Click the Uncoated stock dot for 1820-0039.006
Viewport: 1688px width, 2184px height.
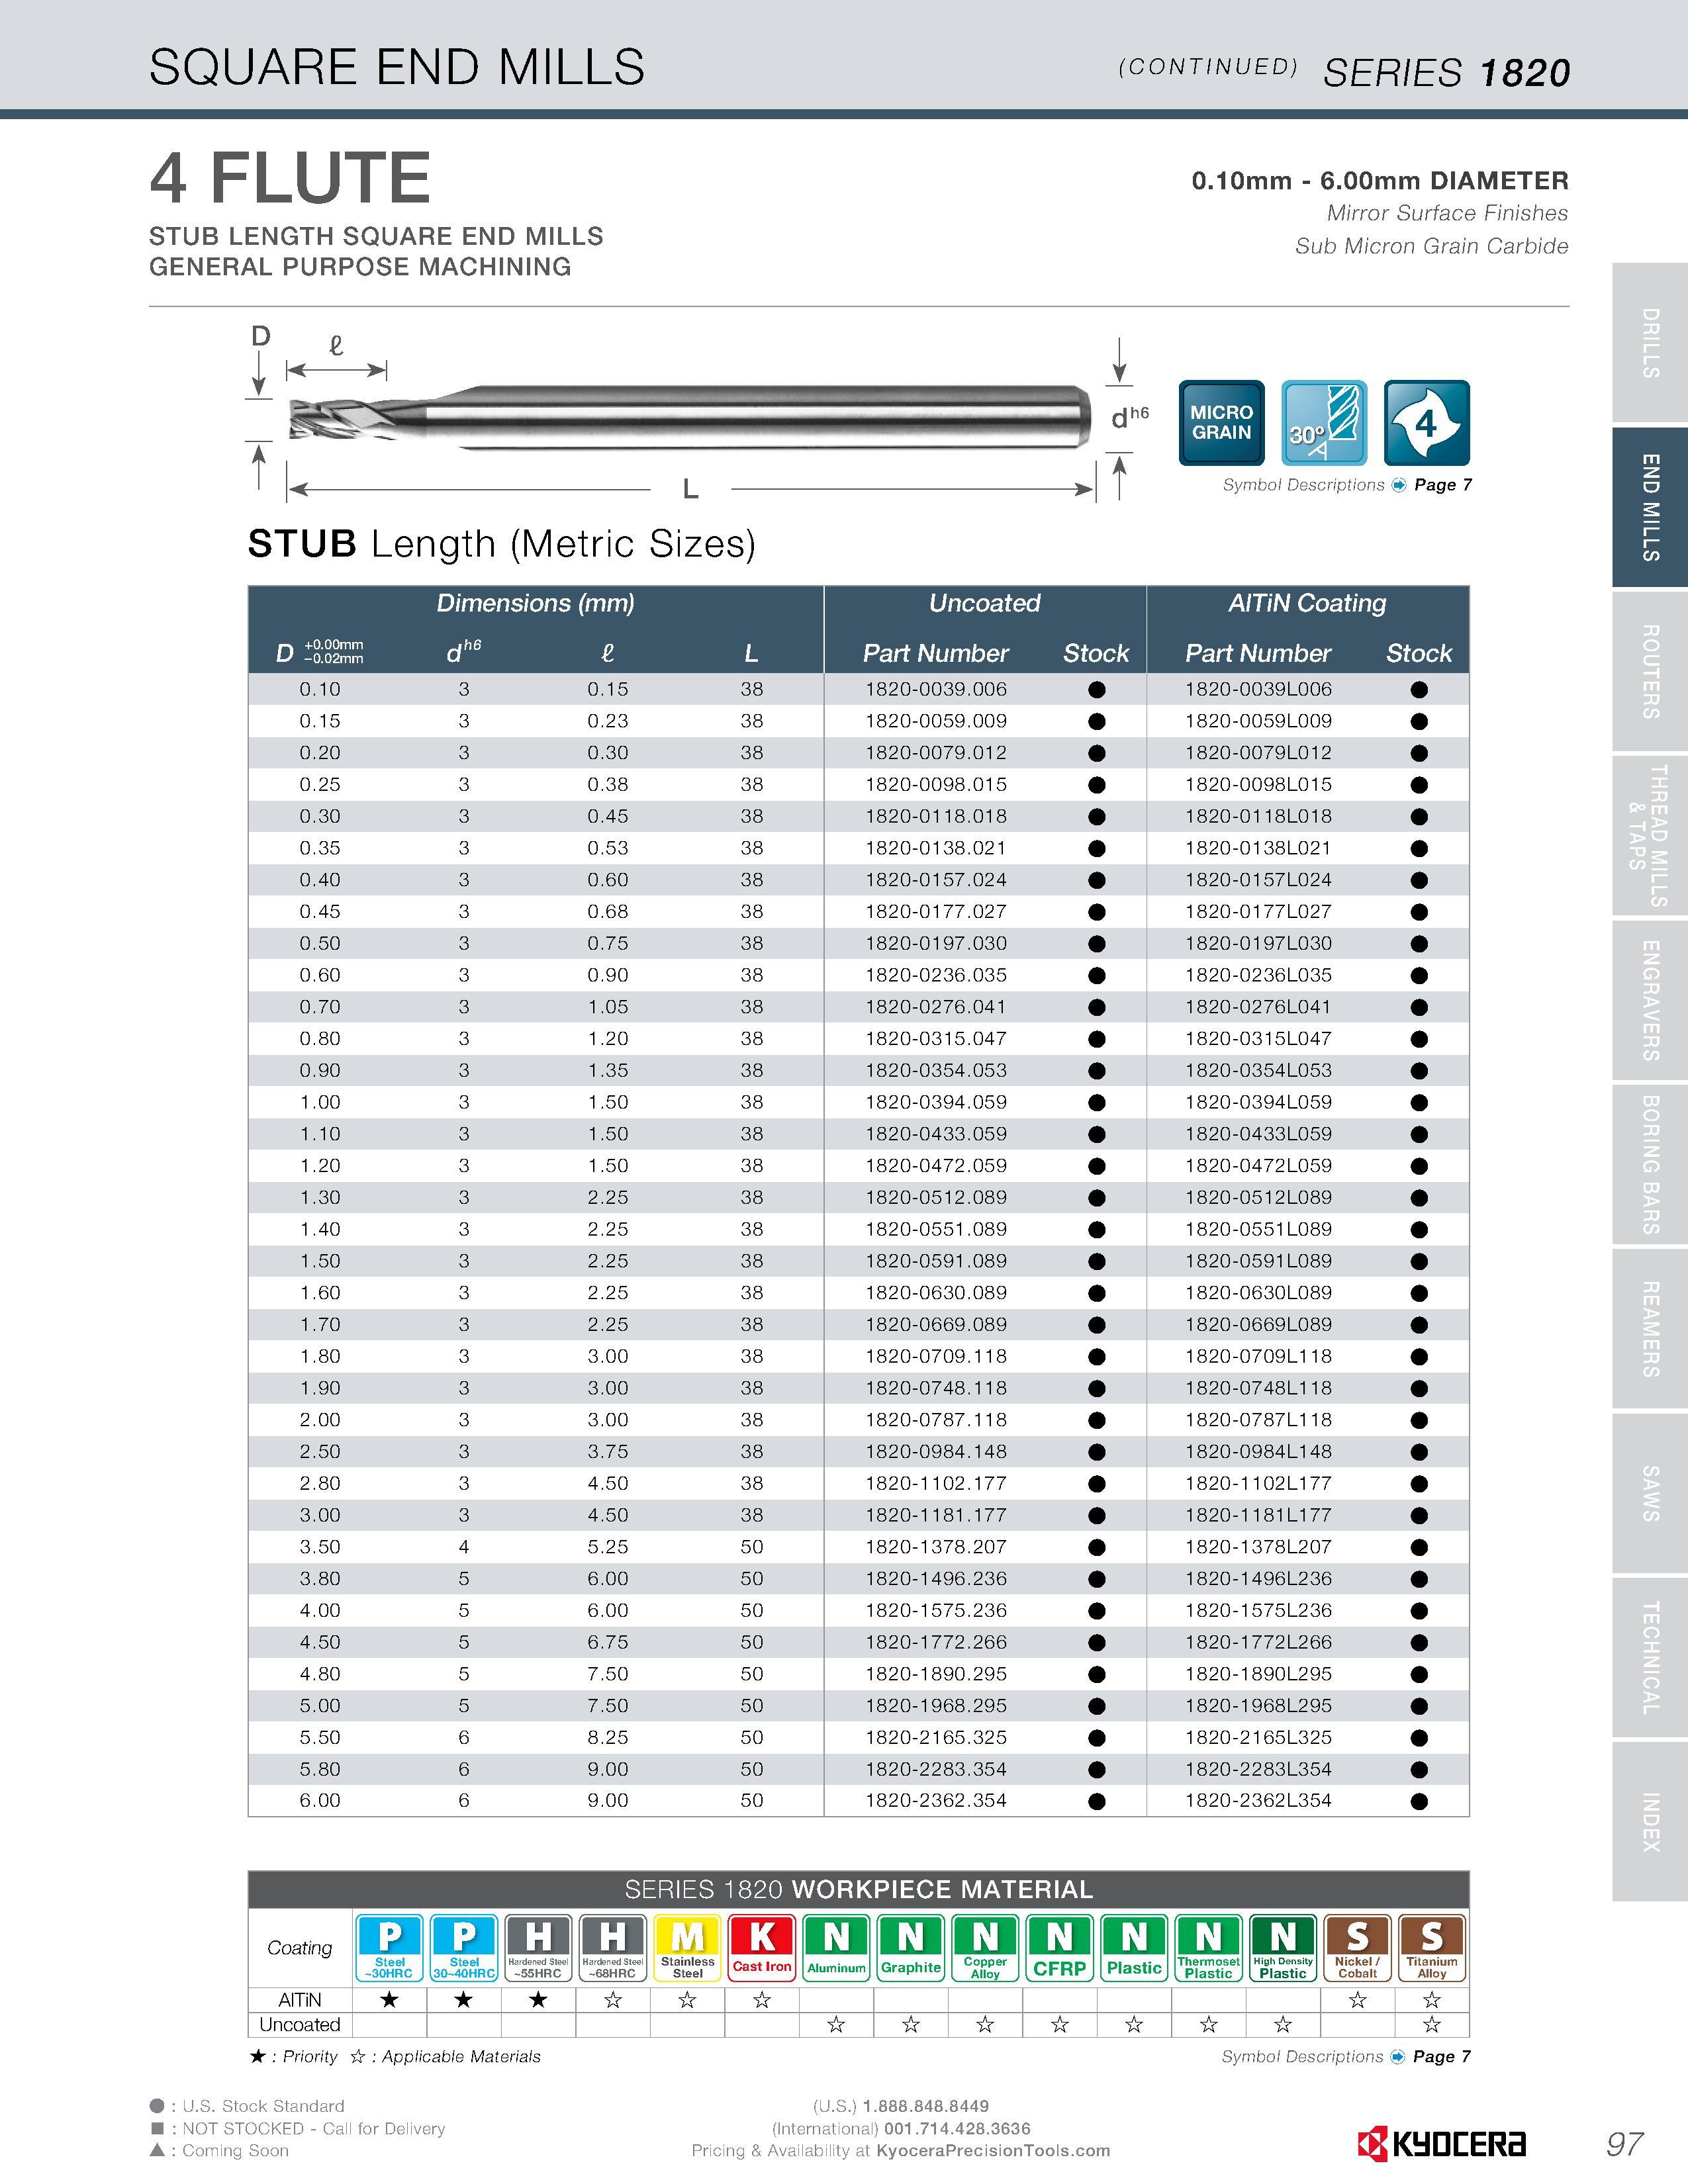[x=1096, y=690]
